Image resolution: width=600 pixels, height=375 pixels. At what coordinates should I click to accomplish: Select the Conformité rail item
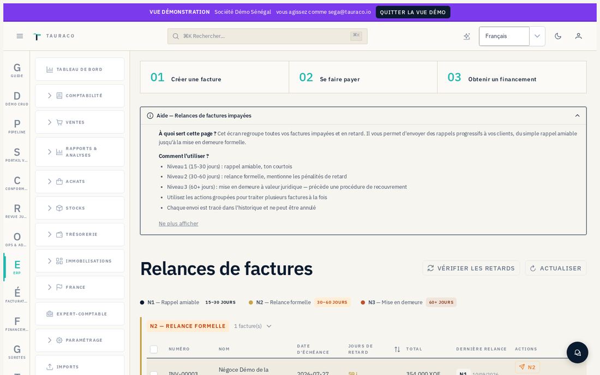click(17, 183)
